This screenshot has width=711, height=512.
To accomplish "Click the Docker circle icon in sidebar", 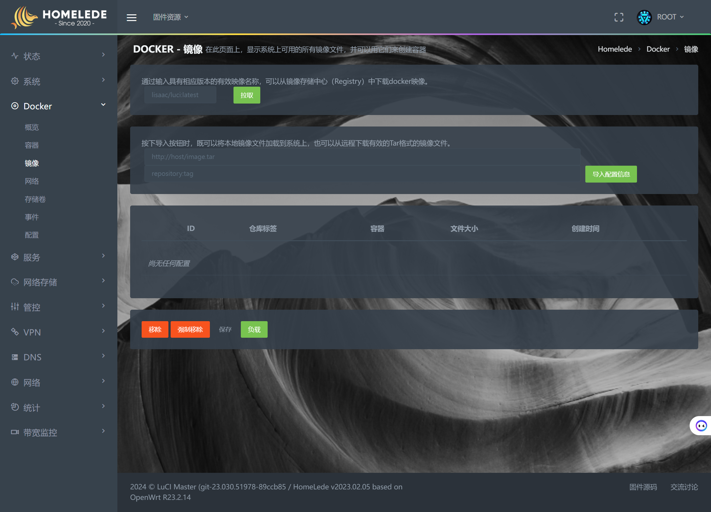I will click(15, 106).
